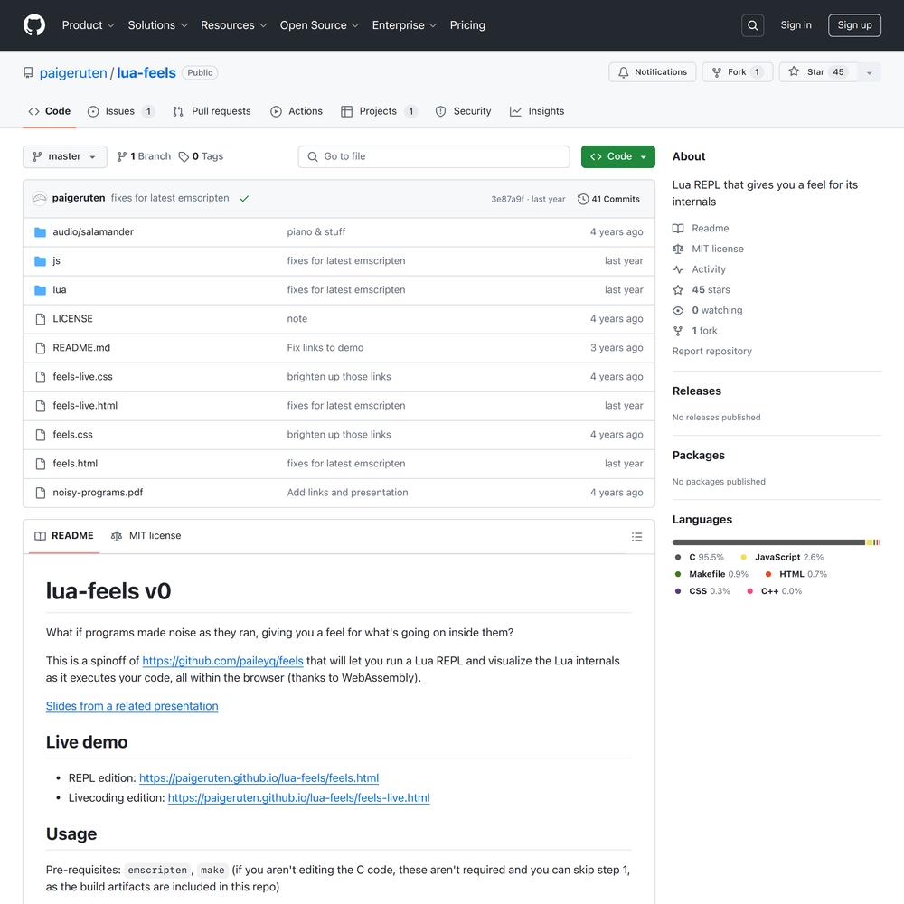Open the green Code dropdown button

(618, 156)
